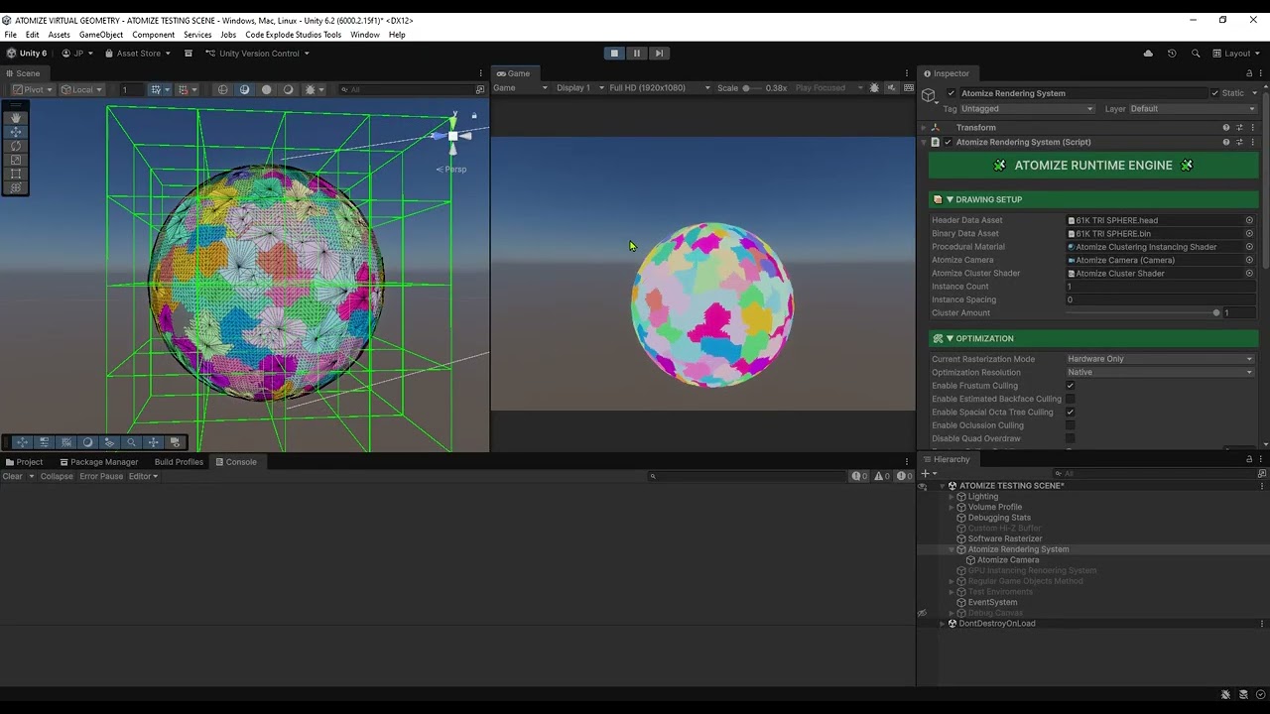Select the Hand (View) tool
This screenshot has height=714, width=1270.
pyautogui.click(x=16, y=118)
